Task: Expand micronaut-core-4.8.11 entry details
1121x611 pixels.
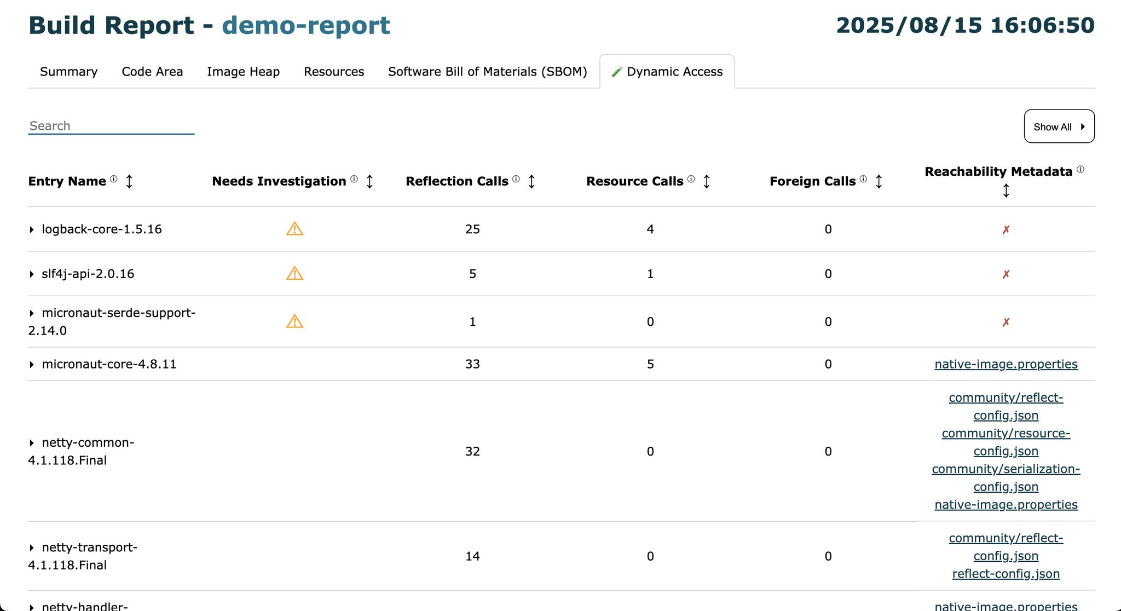Action: point(32,365)
